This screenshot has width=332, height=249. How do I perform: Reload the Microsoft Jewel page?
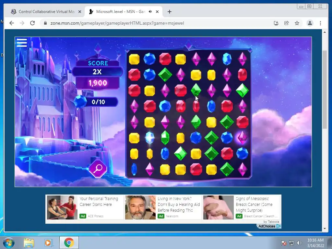32,23
